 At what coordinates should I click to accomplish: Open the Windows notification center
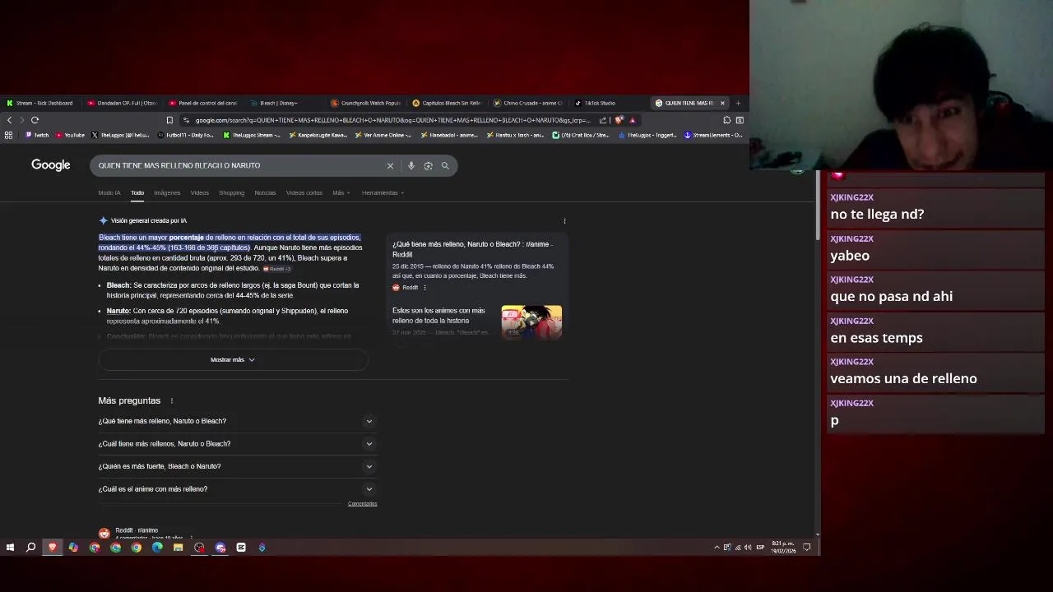coord(807,547)
